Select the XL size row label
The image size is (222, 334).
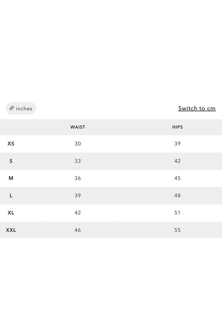[x=11, y=213]
